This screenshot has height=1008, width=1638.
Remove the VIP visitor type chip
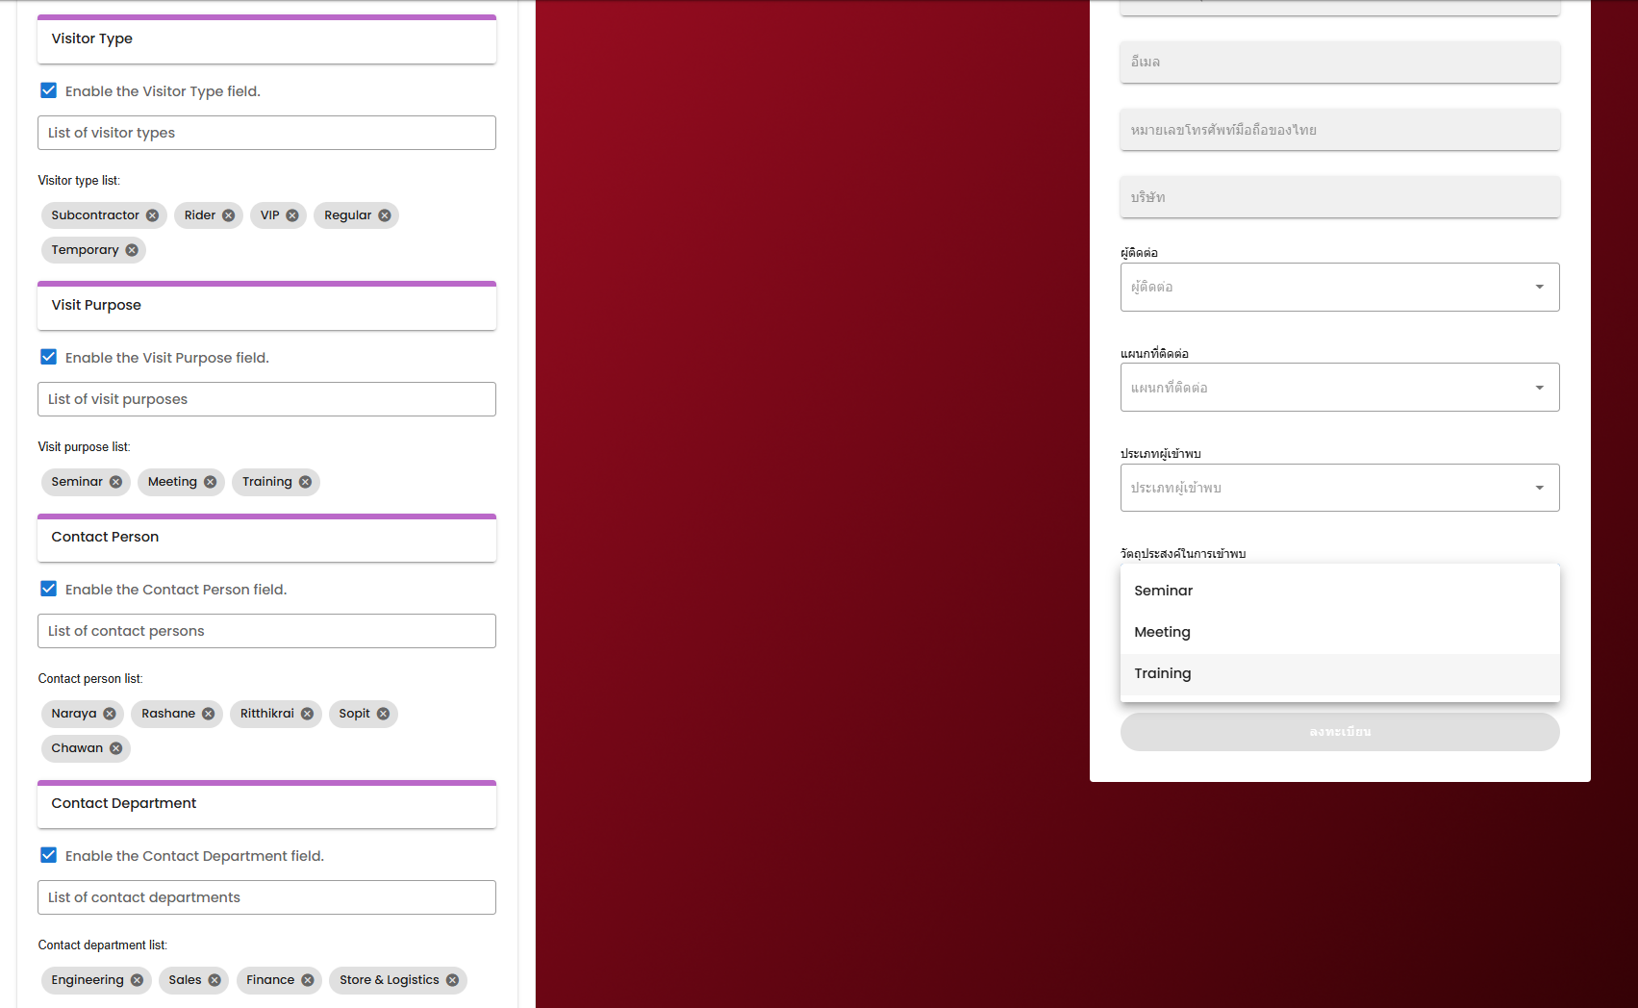tap(292, 215)
